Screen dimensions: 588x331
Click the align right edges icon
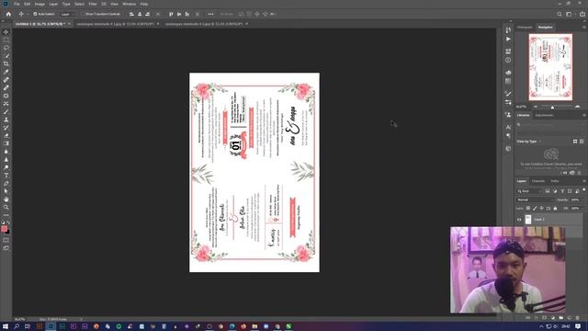click(x=147, y=14)
